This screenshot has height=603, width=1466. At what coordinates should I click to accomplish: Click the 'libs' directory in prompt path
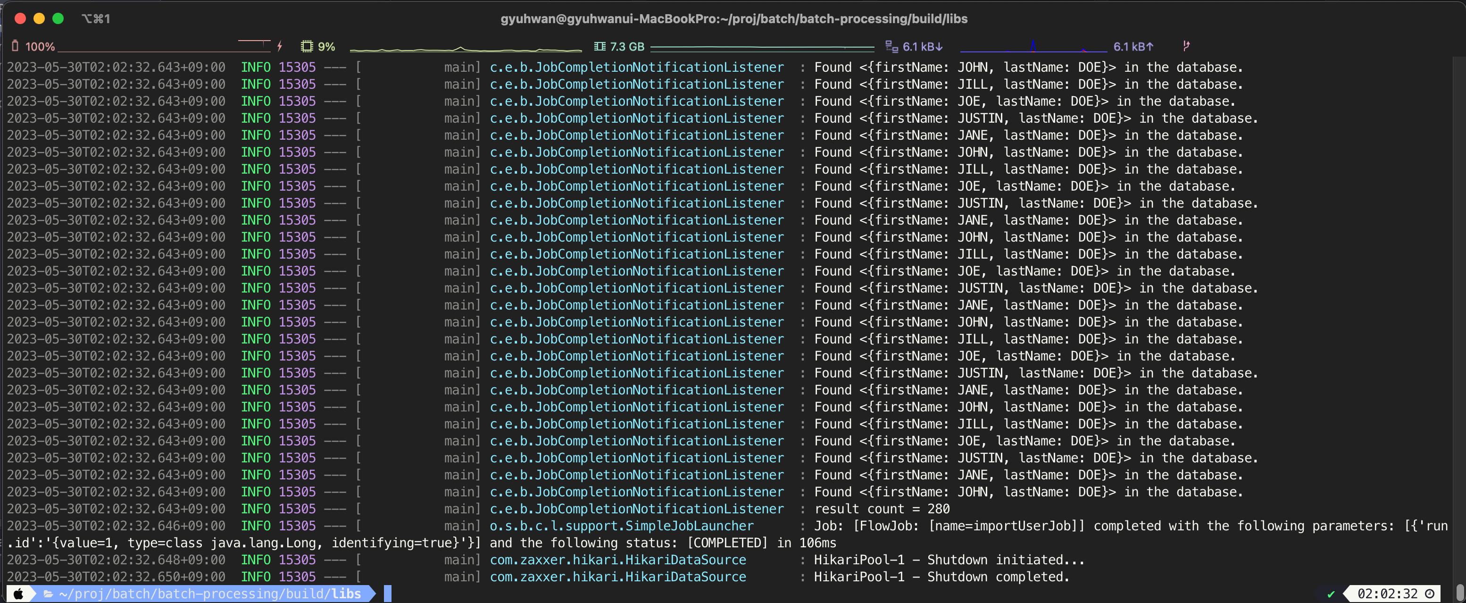click(x=346, y=594)
